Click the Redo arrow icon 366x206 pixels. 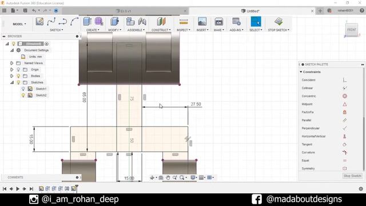point(45,10)
